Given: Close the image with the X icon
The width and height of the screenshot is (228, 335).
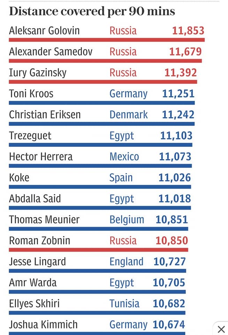Looking at the screenshot, I should click(221, 329).
